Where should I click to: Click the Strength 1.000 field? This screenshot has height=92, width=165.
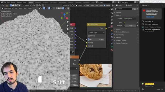[131, 26]
